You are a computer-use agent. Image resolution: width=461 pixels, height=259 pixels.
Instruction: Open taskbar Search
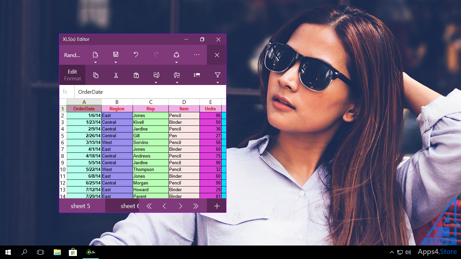pyautogui.click(x=24, y=252)
